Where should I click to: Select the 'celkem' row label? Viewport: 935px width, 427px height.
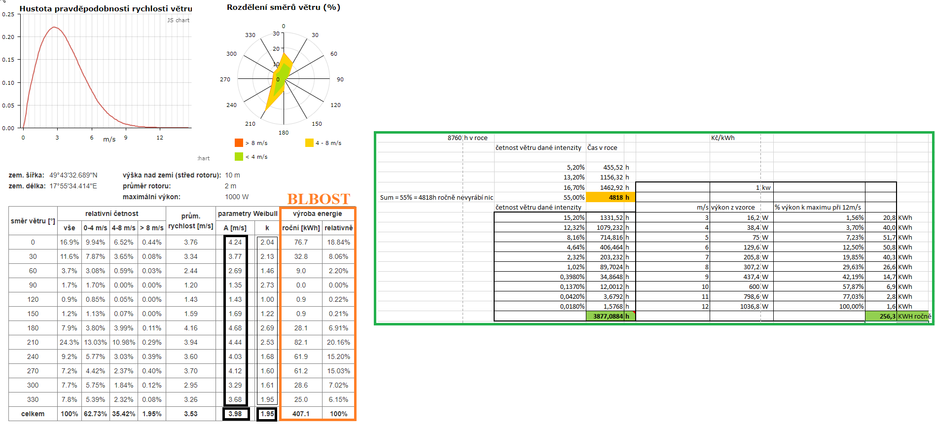click(x=33, y=414)
